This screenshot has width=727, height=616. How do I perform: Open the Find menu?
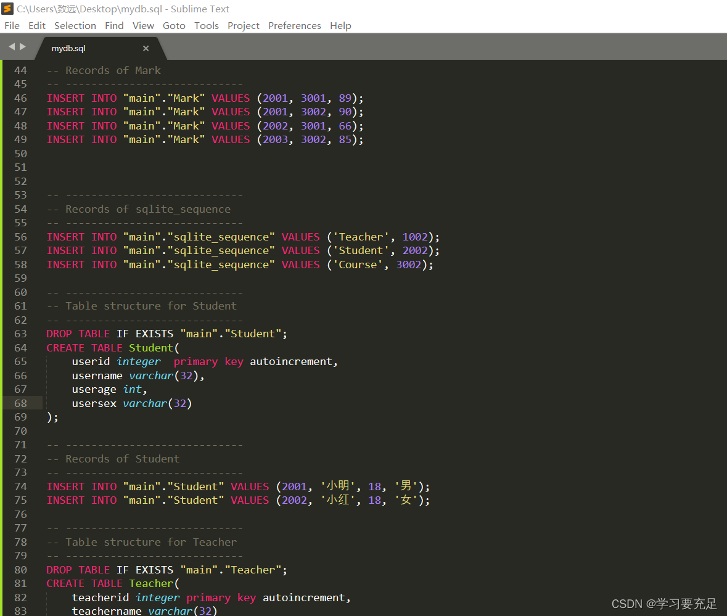click(114, 25)
